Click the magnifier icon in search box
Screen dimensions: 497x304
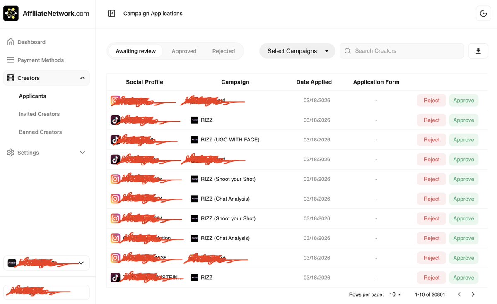[x=347, y=51]
